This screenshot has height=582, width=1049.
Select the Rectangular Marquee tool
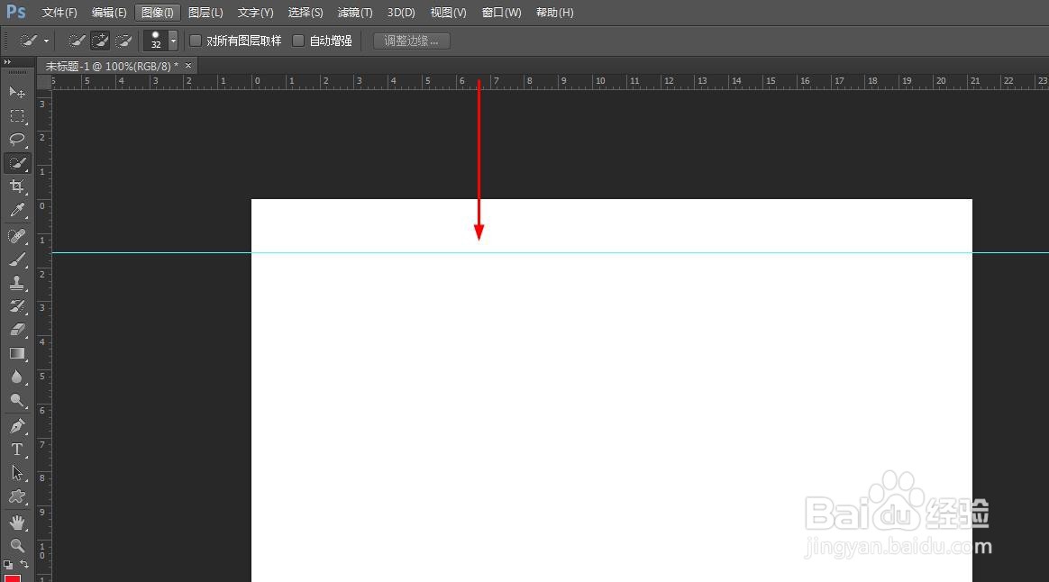(x=17, y=115)
